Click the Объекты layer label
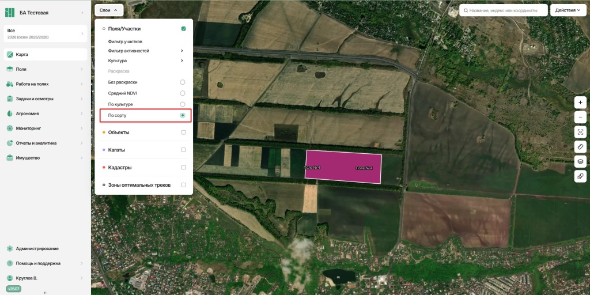This screenshot has width=590, height=295. pyautogui.click(x=119, y=133)
